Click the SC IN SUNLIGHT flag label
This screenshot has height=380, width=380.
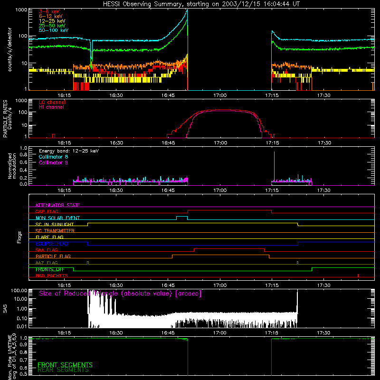(x=55, y=224)
